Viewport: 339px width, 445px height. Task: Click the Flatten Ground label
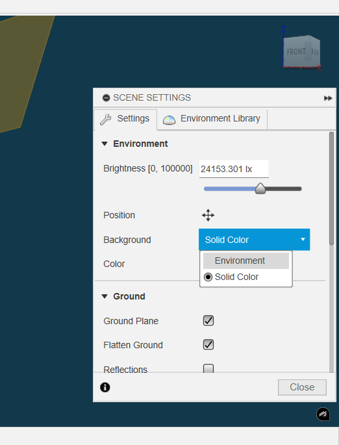[x=133, y=345]
